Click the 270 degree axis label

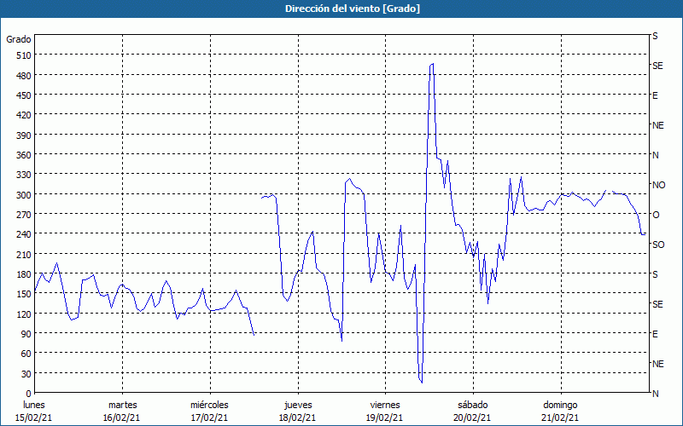coord(24,215)
